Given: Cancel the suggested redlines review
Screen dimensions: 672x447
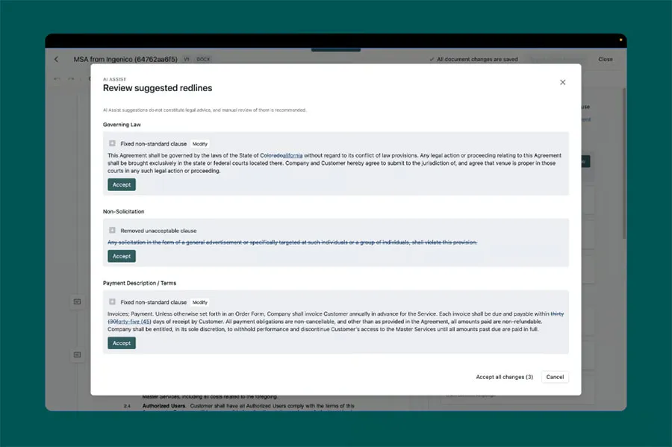Looking at the screenshot, I should (555, 377).
